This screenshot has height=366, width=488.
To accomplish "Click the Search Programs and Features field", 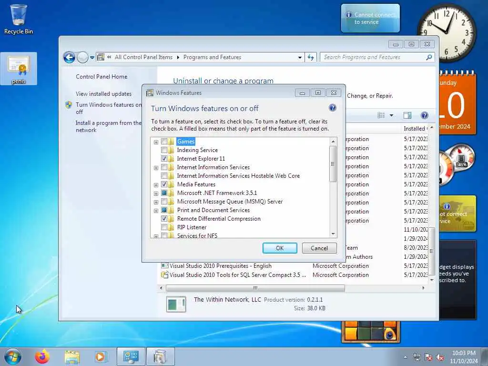I will pyautogui.click(x=374, y=57).
